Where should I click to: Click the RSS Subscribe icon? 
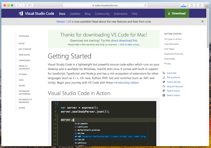pyautogui.click(x=164, y=73)
